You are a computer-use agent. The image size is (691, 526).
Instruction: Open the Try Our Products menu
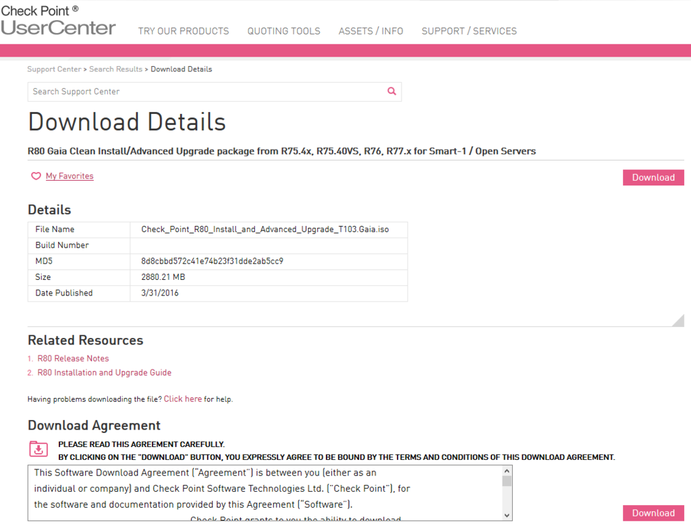coord(184,31)
